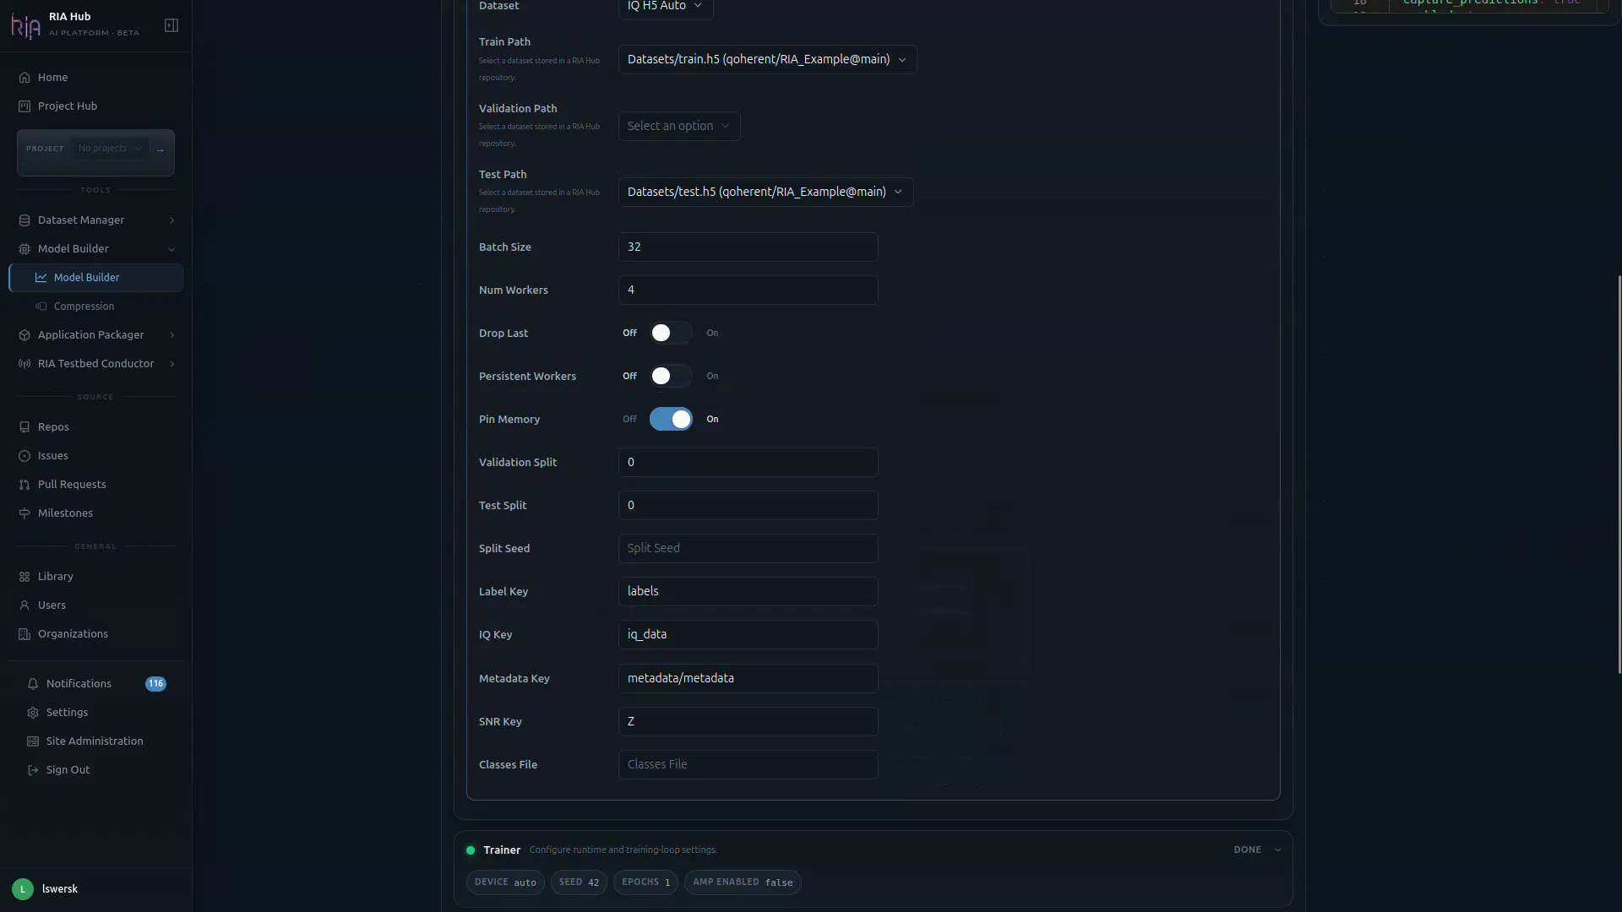The image size is (1622, 912).
Task: Expand the Application Packager chevron
Action: pyautogui.click(x=172, y=335)
